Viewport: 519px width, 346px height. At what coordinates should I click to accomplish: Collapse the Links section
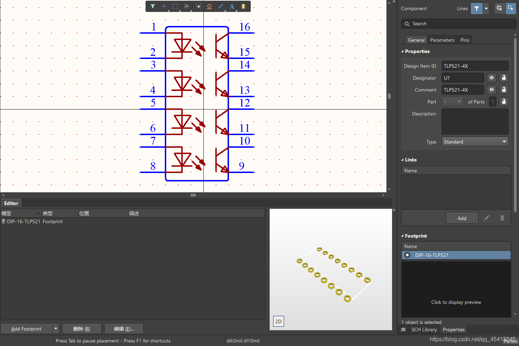click(403, 160)
